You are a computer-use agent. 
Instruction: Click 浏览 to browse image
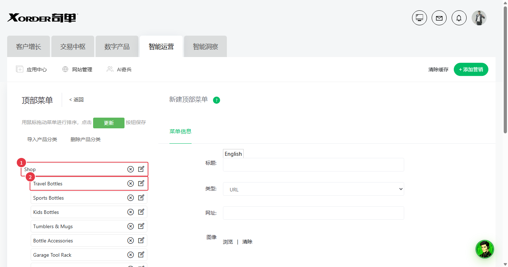click(x=228, y=242)
